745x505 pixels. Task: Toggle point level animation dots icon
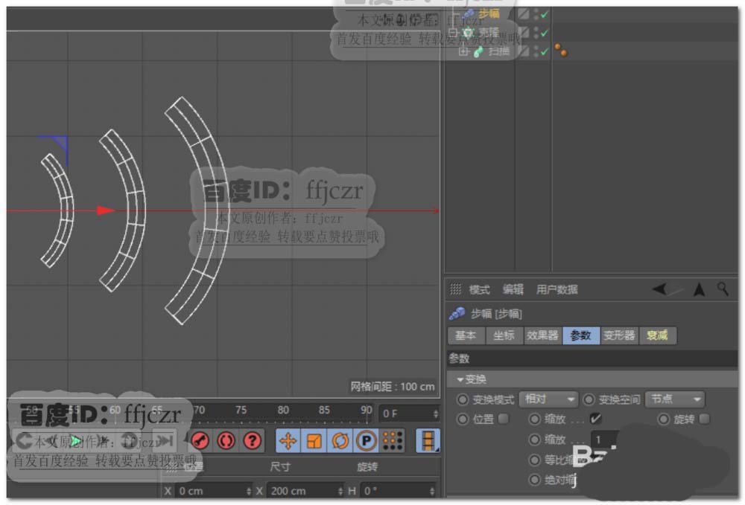click(393, 441)
